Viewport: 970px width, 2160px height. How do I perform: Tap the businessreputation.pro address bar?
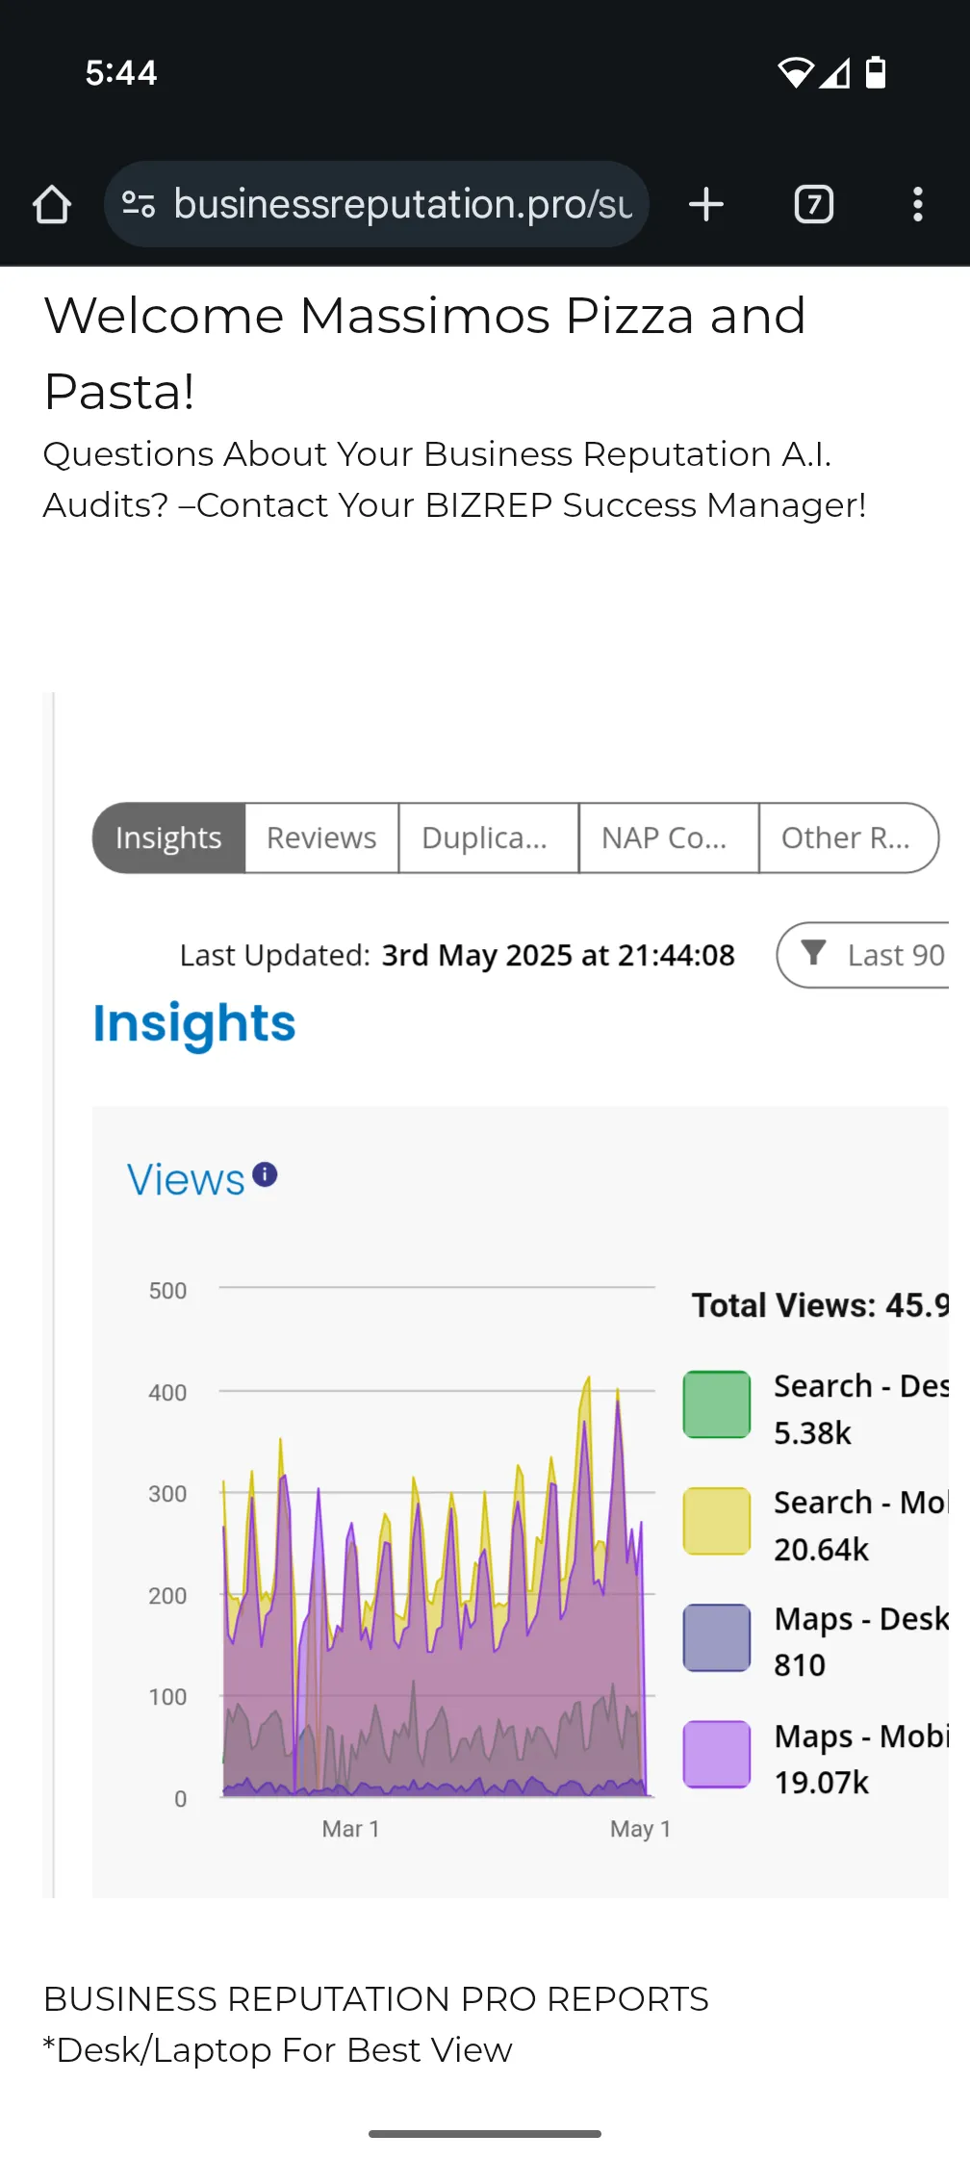tap(376, 204)
